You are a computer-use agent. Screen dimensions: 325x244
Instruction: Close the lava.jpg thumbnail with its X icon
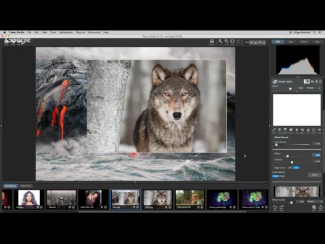[137, 207]
